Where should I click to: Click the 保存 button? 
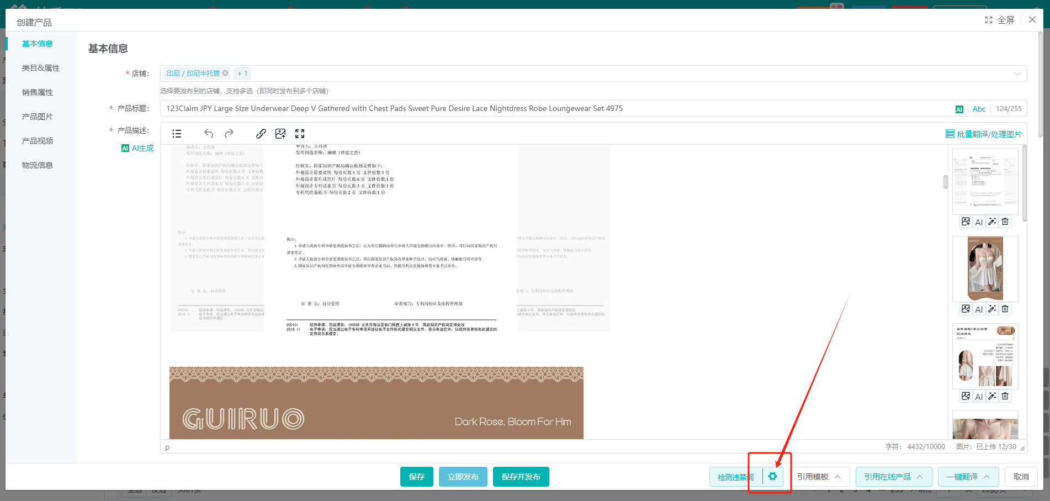click(417, 477)
